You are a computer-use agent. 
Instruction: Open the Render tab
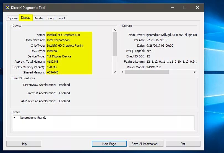click(x=38, y=18)
